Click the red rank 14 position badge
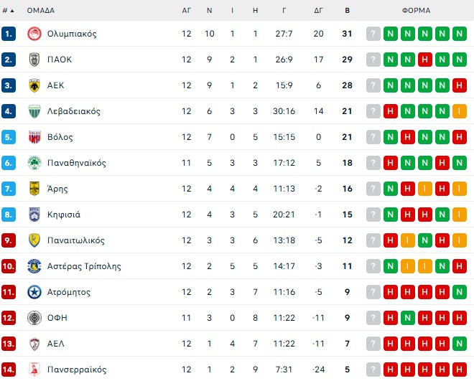The height and width of the screenshot is (381, 474). (x=9, y=370)
